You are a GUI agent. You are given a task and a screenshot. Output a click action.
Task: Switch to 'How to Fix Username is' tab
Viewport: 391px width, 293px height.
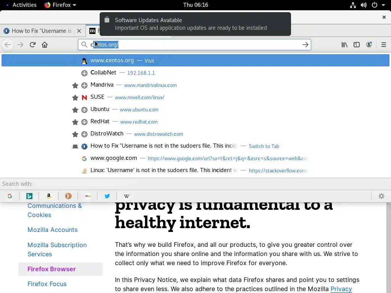42,31
